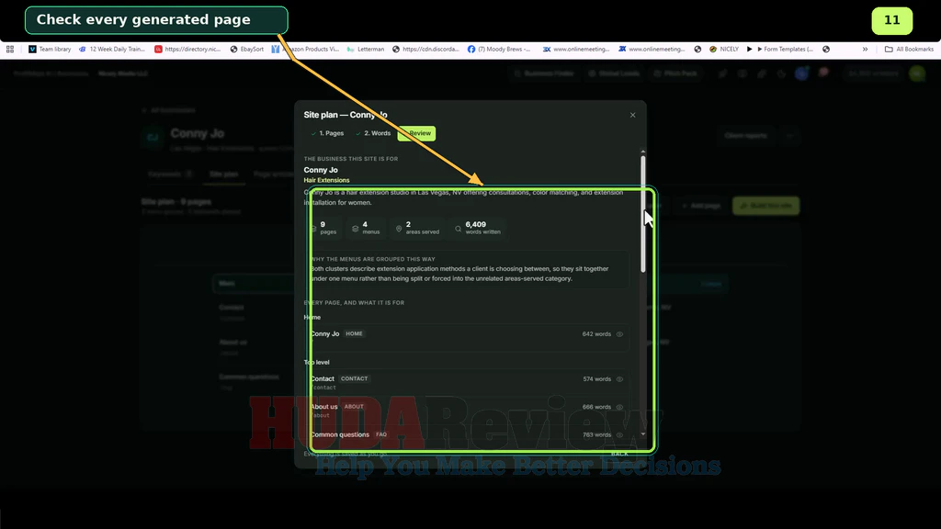Click the scrollbar down arrow in dialog
Viewport: 941px width, 529px height.
click(x=642, y=434)
